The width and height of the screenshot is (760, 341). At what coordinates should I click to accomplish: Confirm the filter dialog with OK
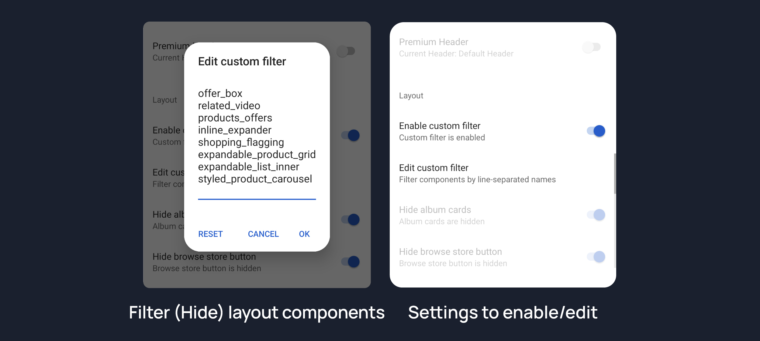304,234
